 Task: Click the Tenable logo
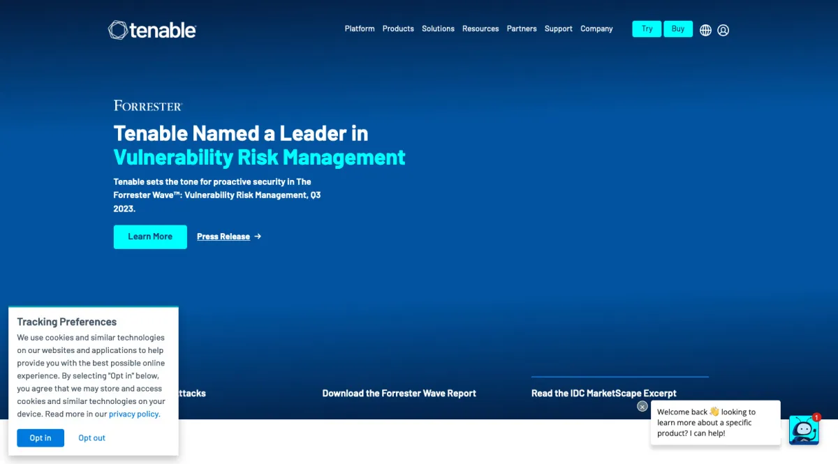(x=152, y=29)
